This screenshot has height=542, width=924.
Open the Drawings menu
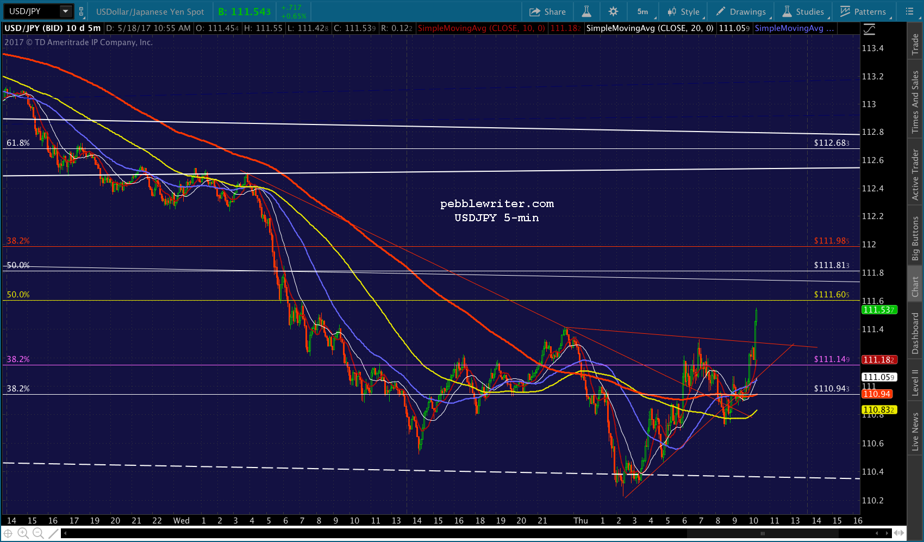tap(741, 11)
